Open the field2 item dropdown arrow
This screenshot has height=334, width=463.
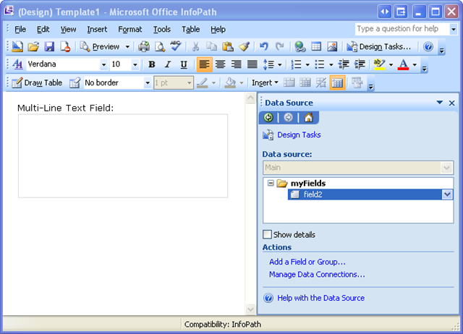pos(447,194)
